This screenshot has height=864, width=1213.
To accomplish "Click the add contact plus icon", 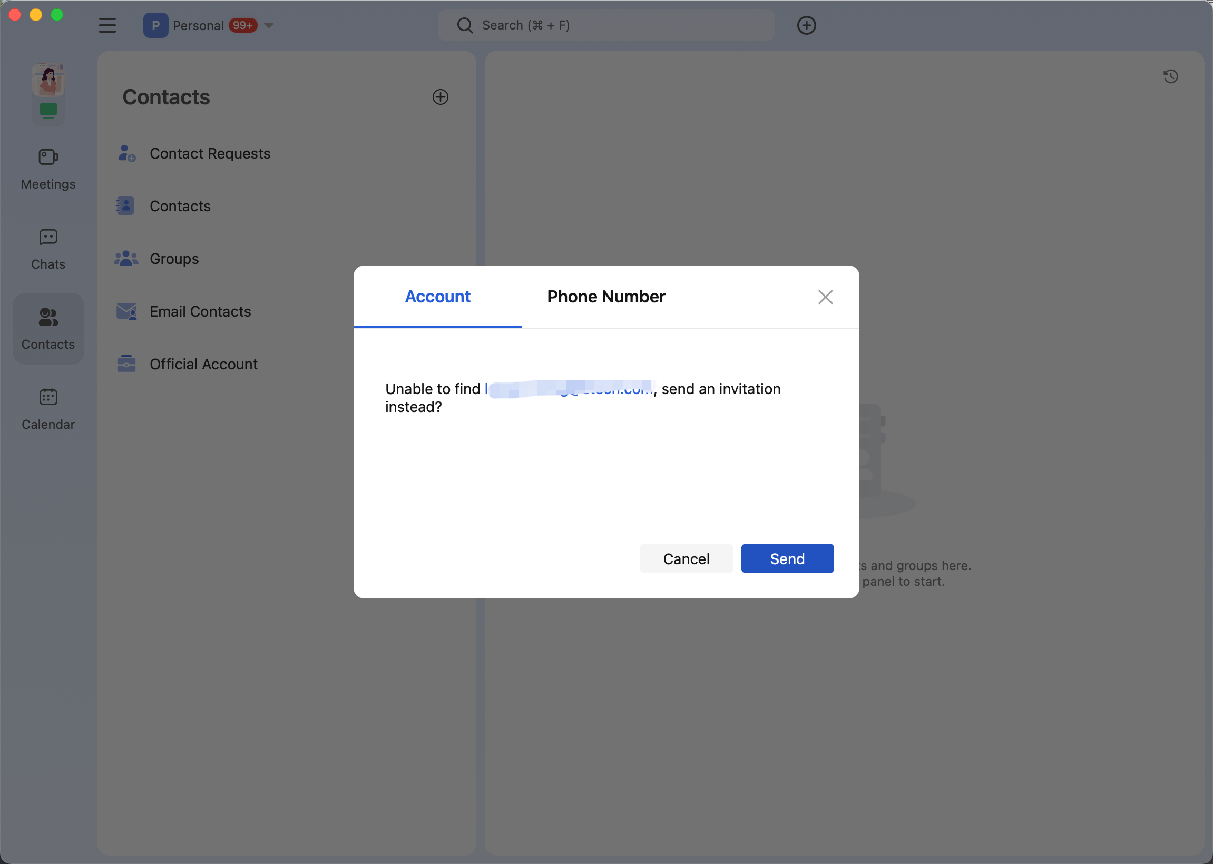I will pyautogui.click(x=440, y=97).
